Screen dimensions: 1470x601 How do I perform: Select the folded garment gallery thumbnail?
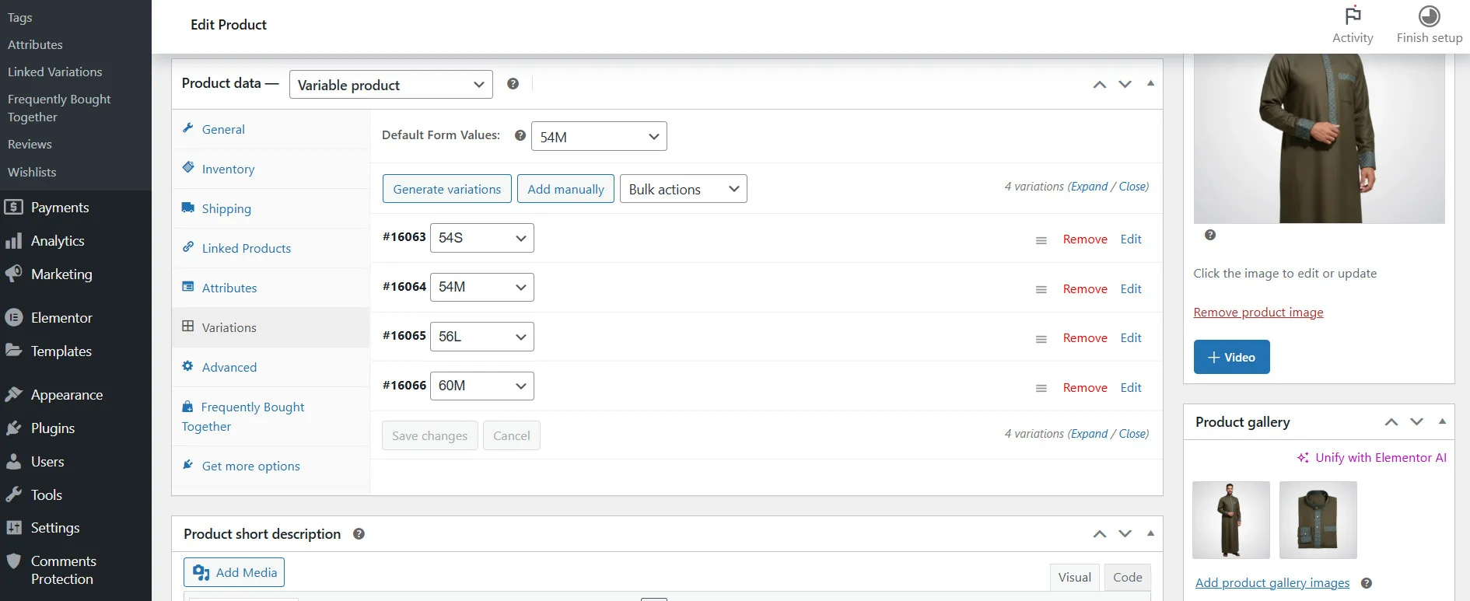[1318, 519]
